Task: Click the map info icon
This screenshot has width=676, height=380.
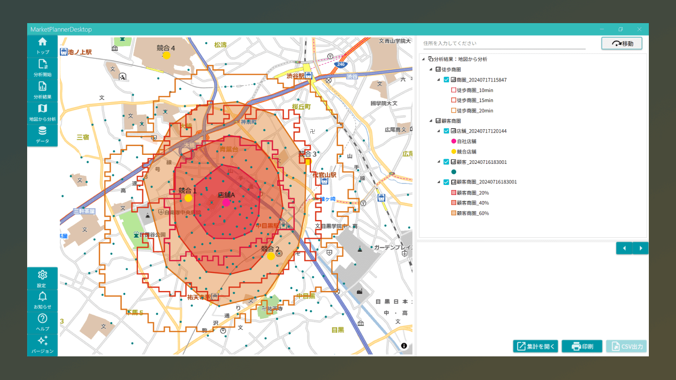Action: [404, 346]
